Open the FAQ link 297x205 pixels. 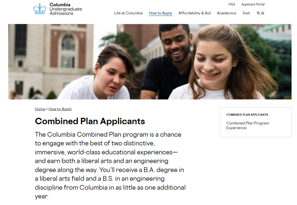232,4
